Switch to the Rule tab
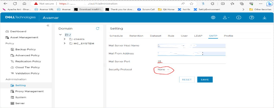 (x=171, y=36)
